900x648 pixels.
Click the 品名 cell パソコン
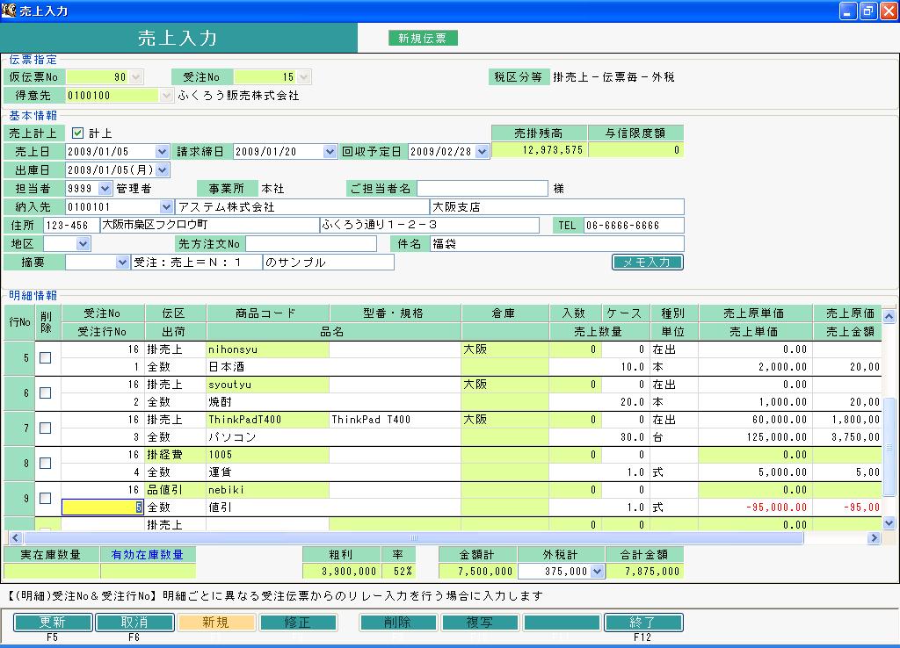click(x=333, y=437)
